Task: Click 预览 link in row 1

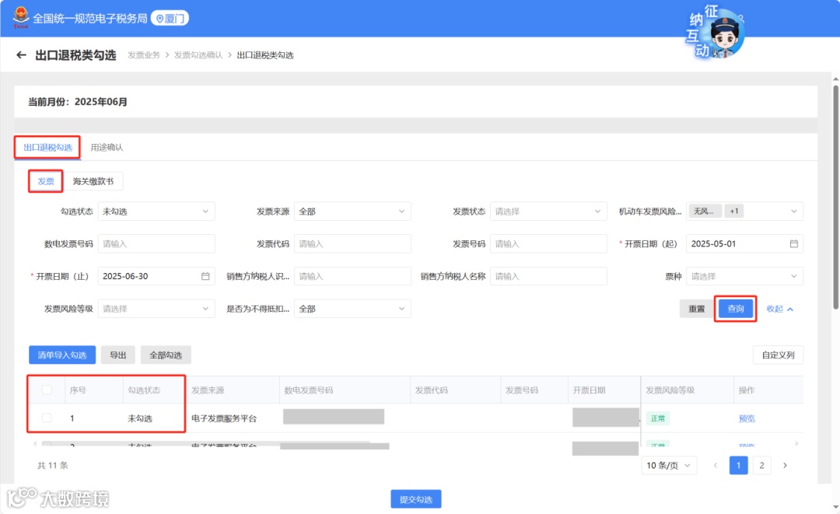Action: (x=746, y=418)
